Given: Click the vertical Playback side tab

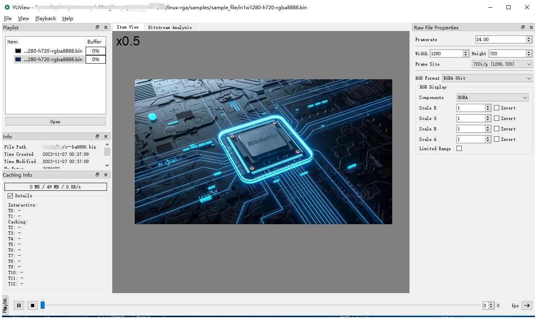Looking at the screenshot, I should tap(5, 305).
